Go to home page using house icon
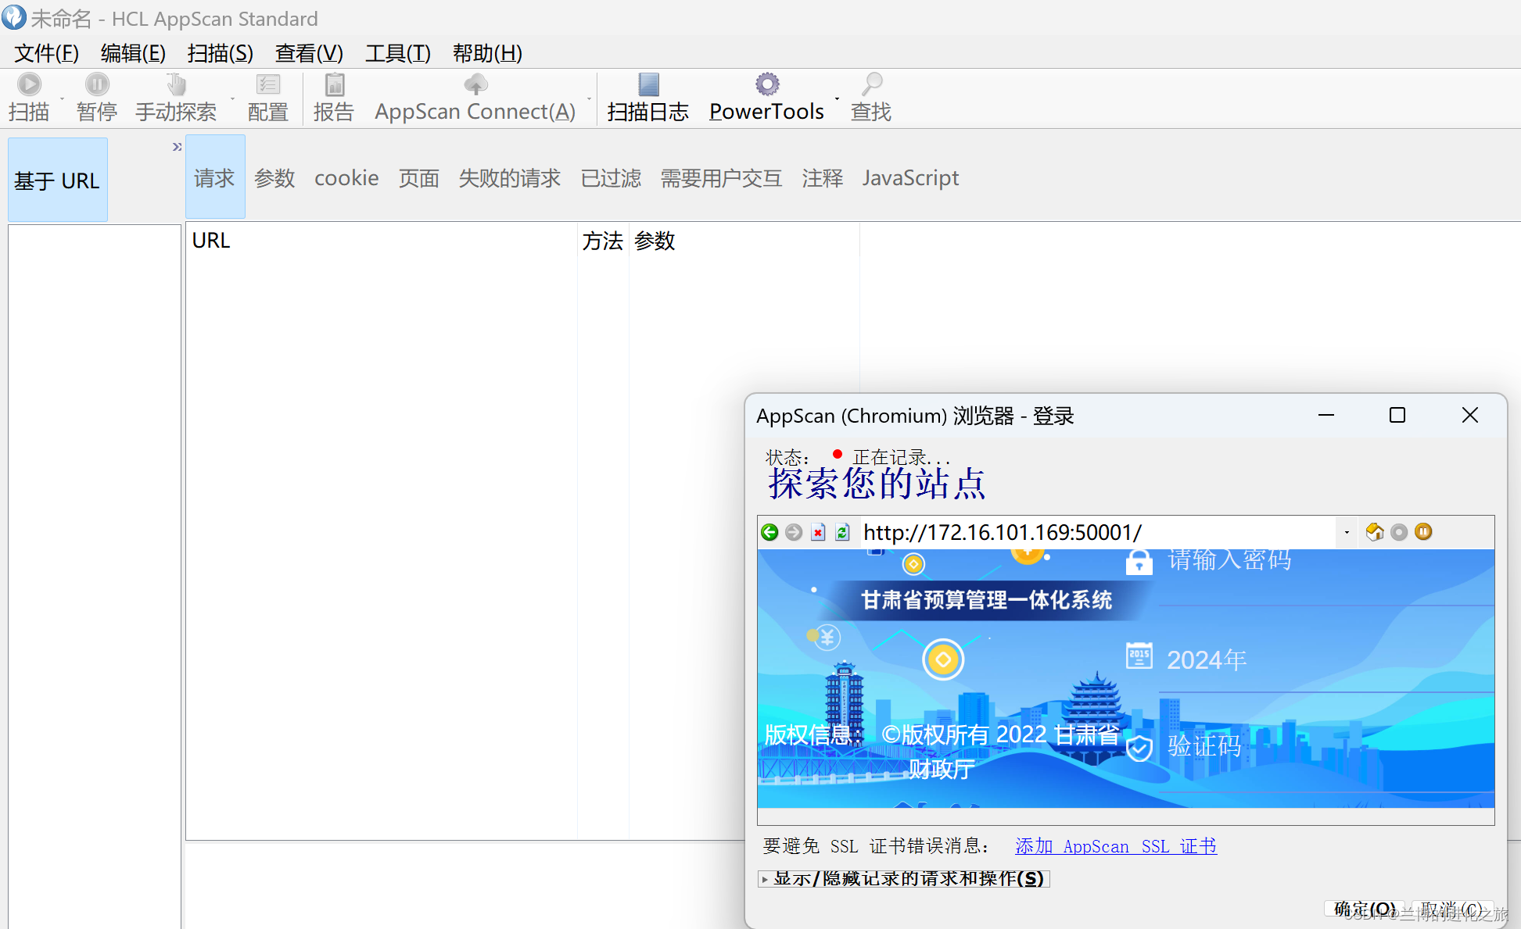 pyautogui.click(x=1374, y=532)
